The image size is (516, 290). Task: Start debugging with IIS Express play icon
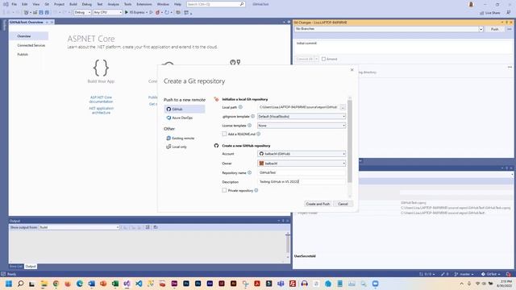coord(127,12)
